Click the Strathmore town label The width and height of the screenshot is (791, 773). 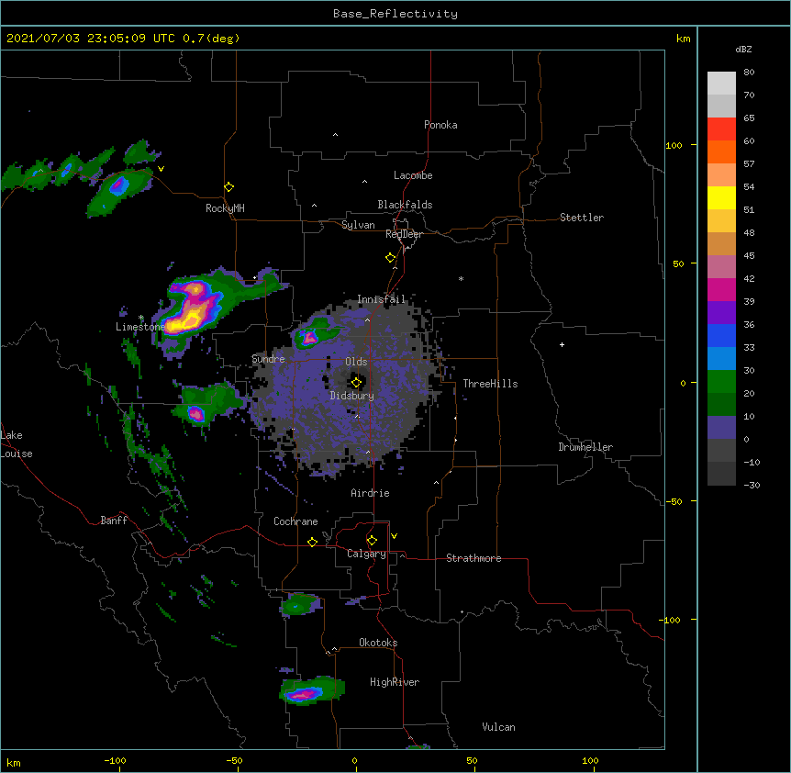pyautogui.click(x=473, y=558)
